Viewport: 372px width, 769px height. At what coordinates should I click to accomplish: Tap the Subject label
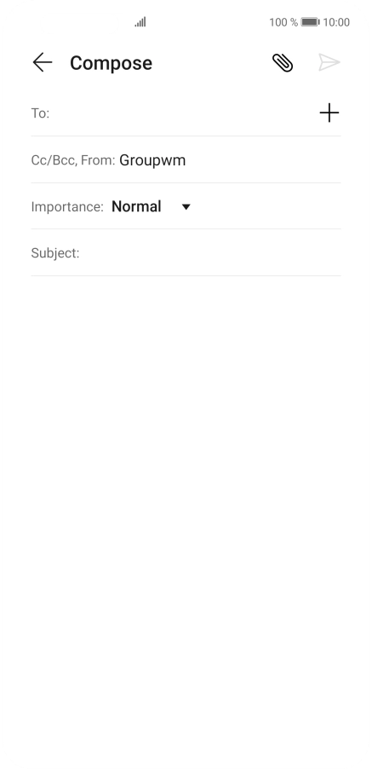coord(54,253)
